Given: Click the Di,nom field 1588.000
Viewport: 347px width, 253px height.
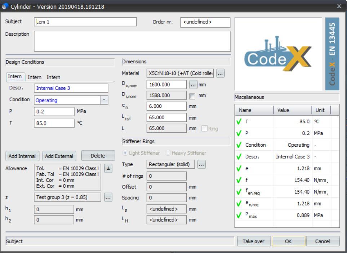Looking at the screenshot, I should click(166, 96).
